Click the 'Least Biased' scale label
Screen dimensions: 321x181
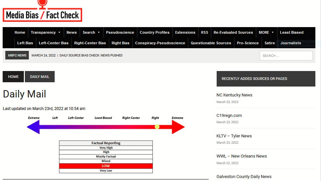tap(103, 118)
